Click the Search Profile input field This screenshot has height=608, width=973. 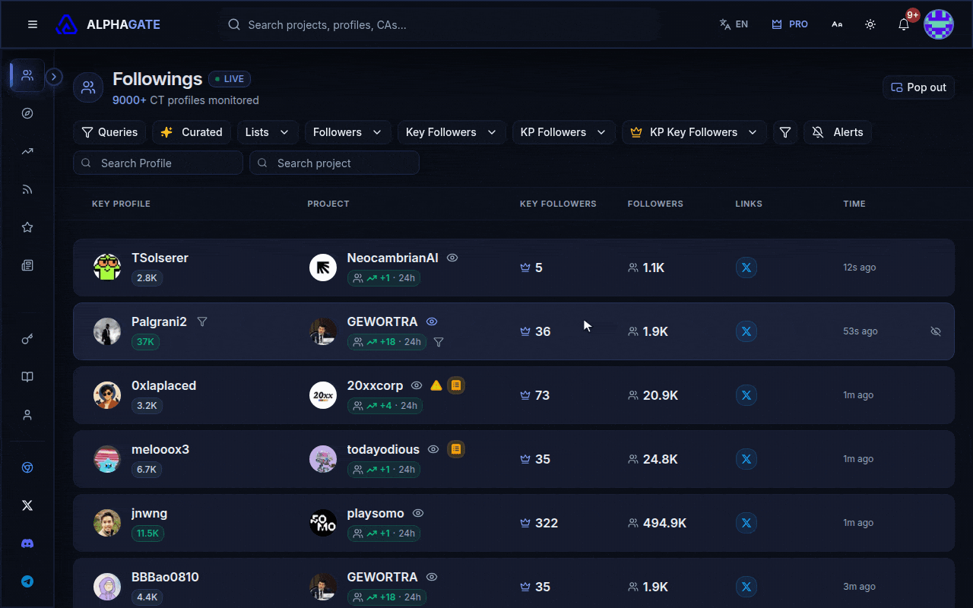(158, 163)
